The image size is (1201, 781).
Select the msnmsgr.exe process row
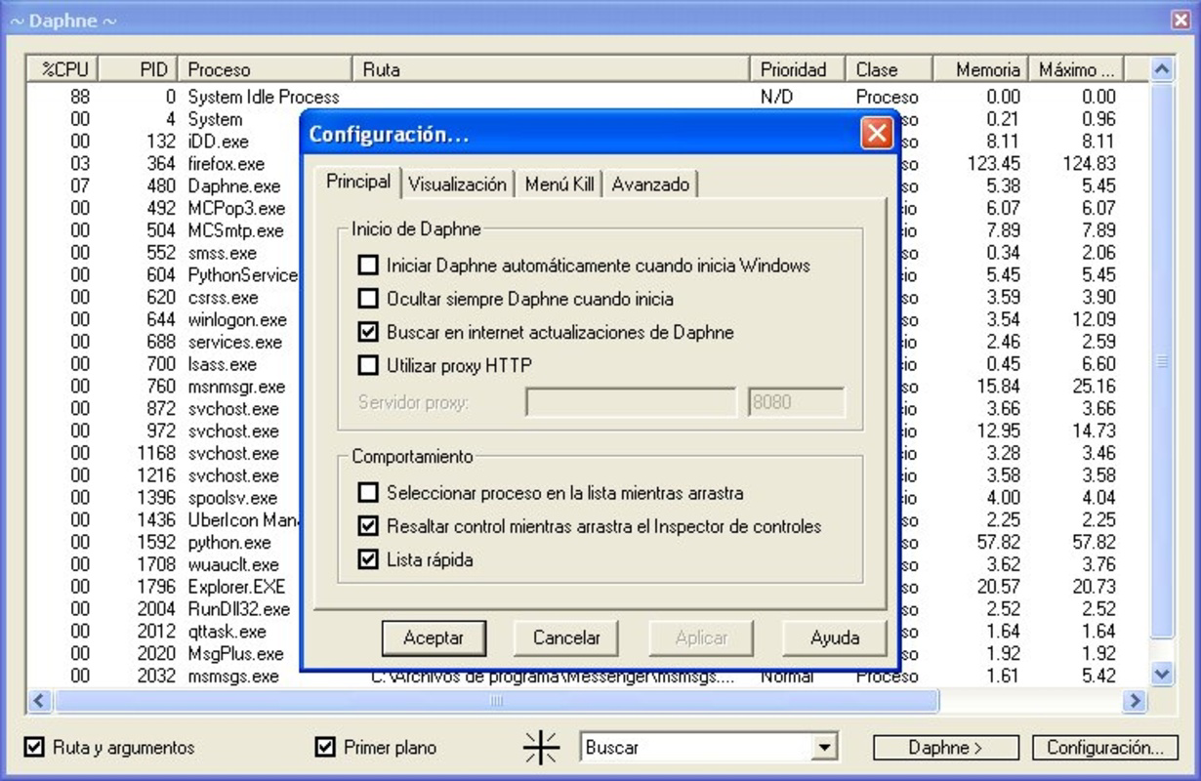pyautogui.click(x=237, y=388)
